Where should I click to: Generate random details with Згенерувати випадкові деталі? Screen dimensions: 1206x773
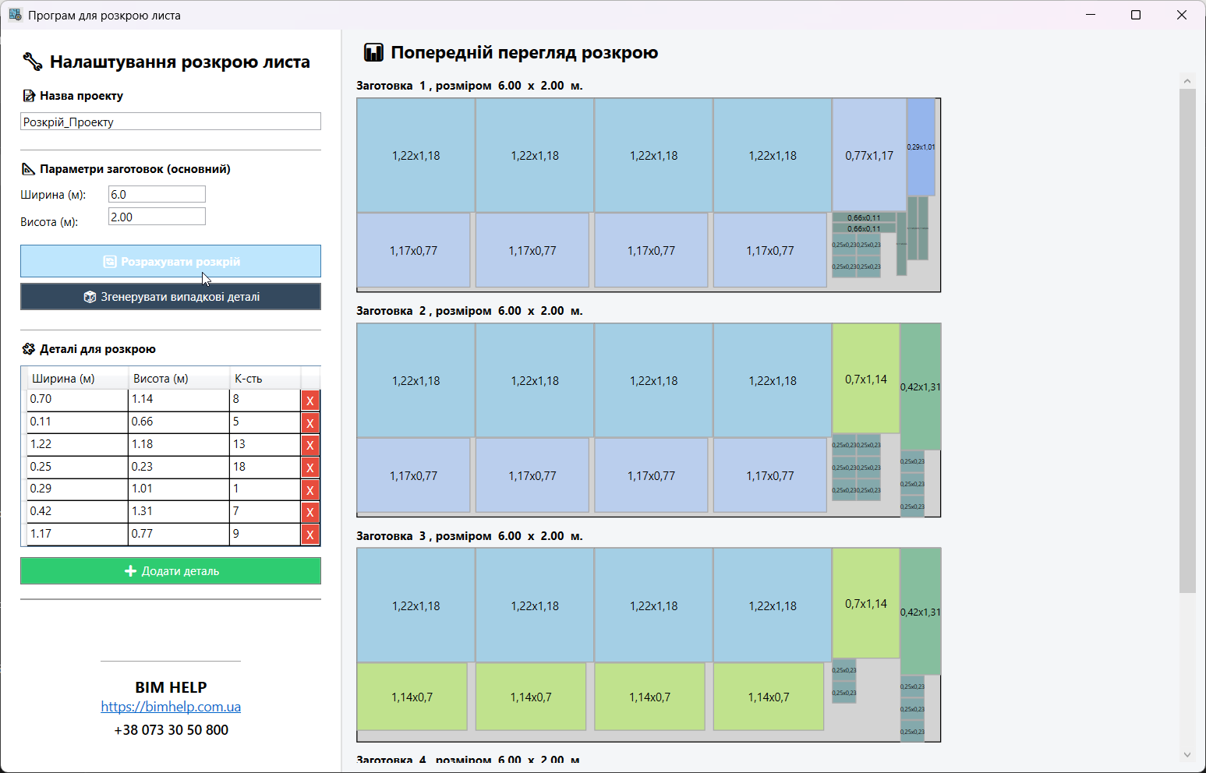click(171, 297)
